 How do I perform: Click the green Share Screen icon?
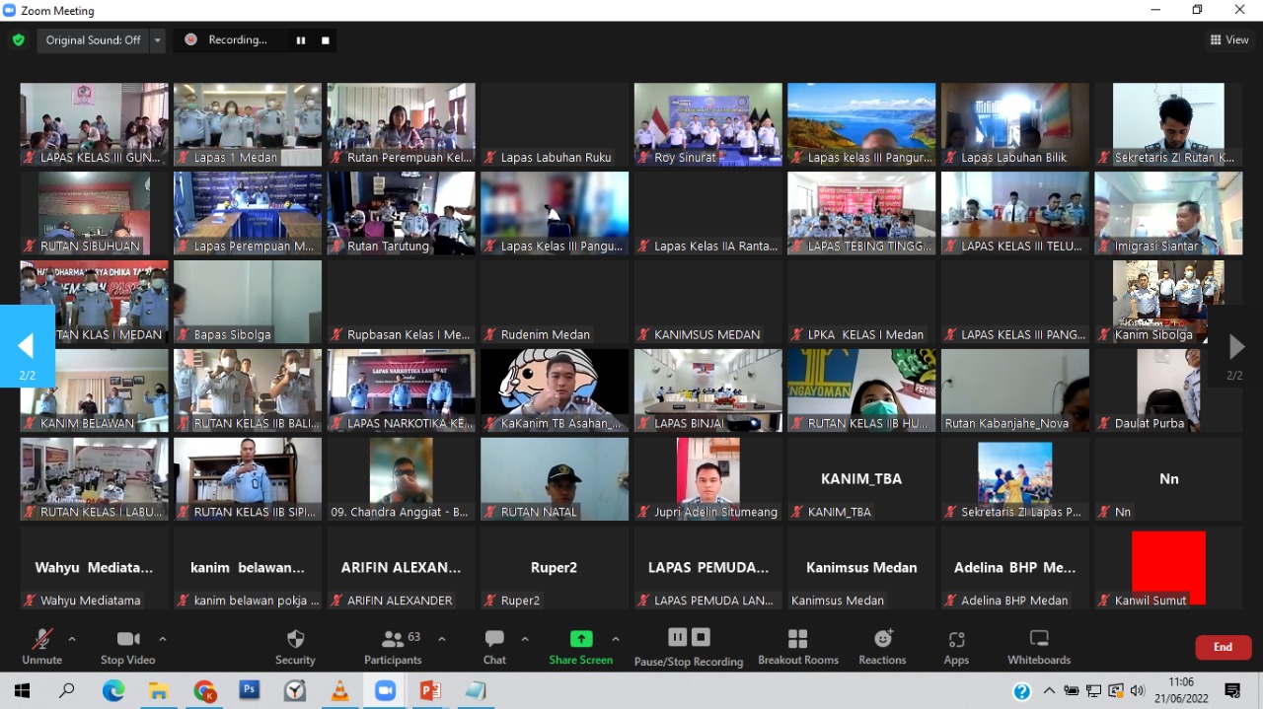[x=581, y=639]
